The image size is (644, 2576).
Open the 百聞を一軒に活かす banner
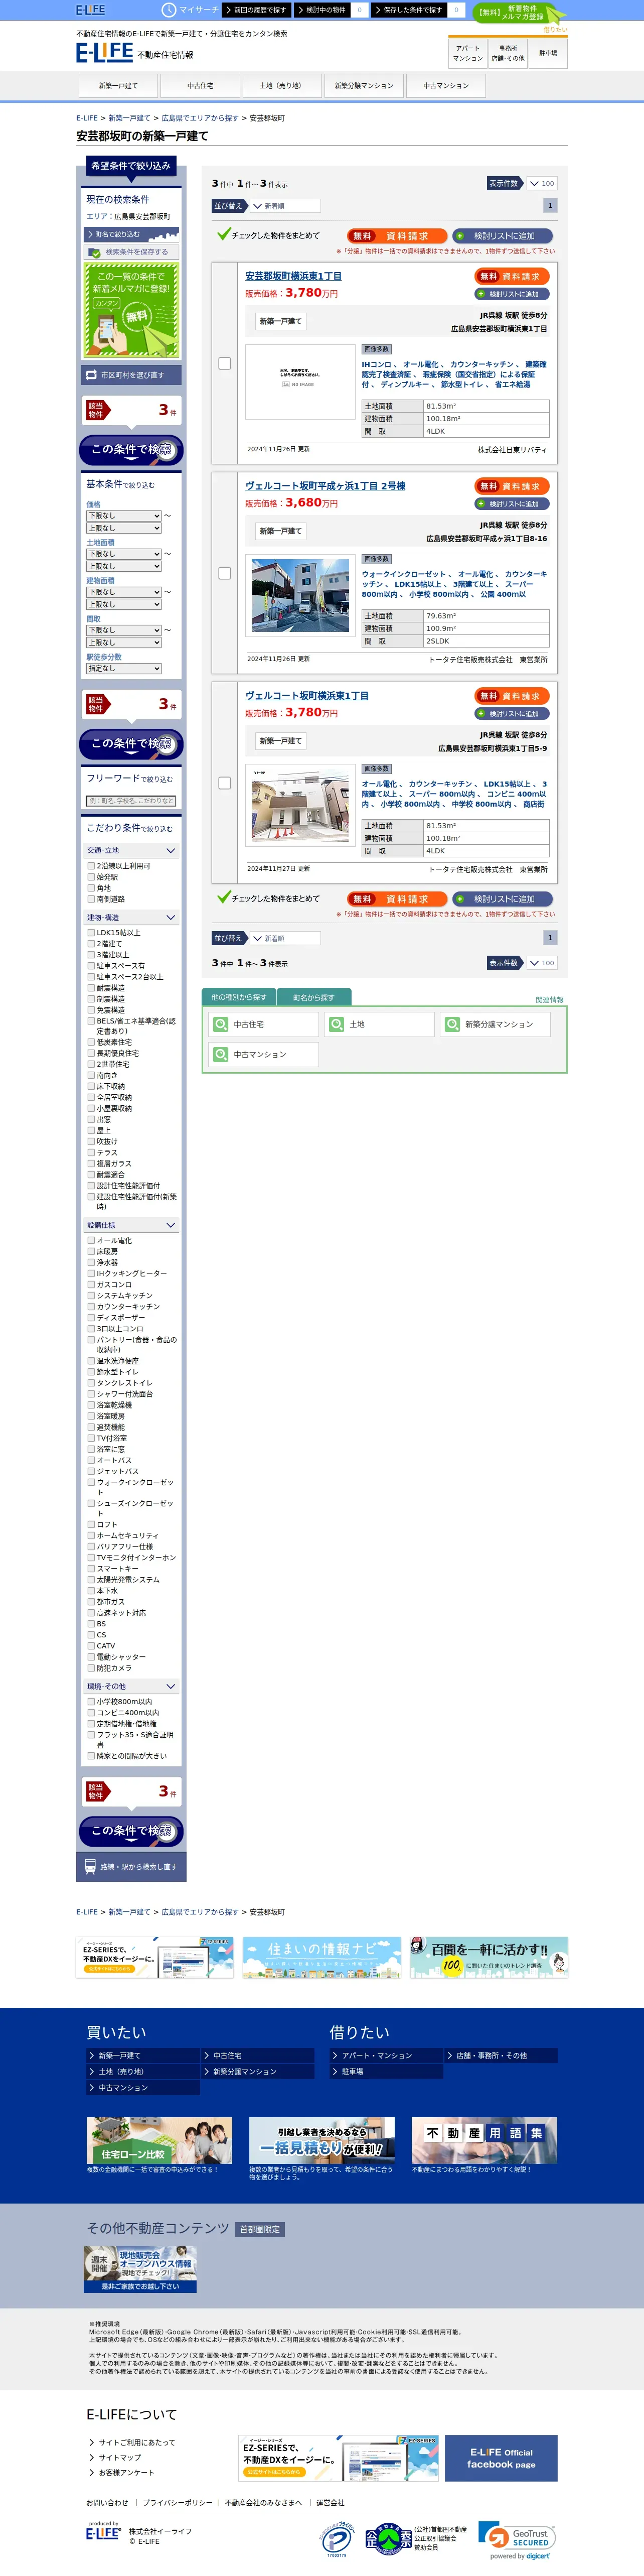(x=489, y=1956)
